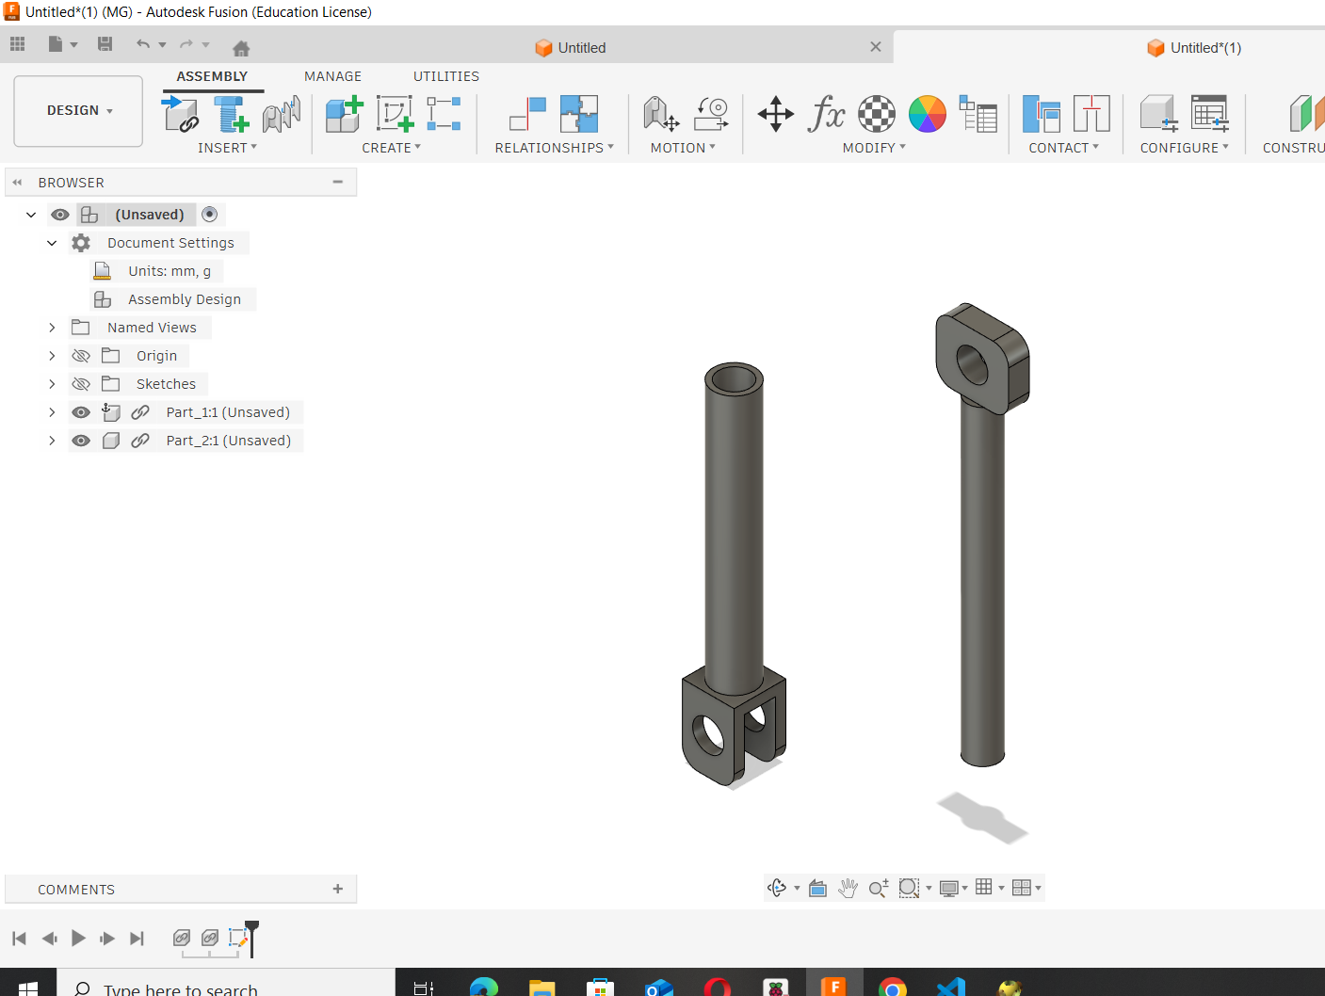Expand the Part_2:1 component node
The width and height of the screenshot is (1325, 996).
(52, 441)
